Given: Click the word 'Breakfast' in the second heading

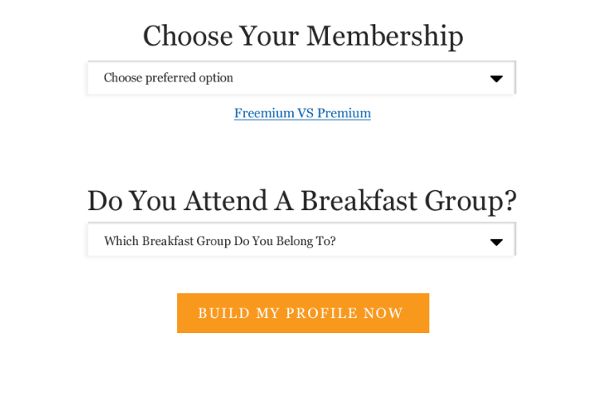Looking at the screenshot, I should pyautogui.click(x=358, y=200).
